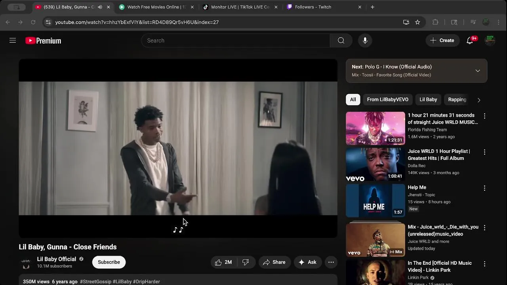Focus the YouTube search field
Viewport: 507px width, 285px height.
pos(236,40)
